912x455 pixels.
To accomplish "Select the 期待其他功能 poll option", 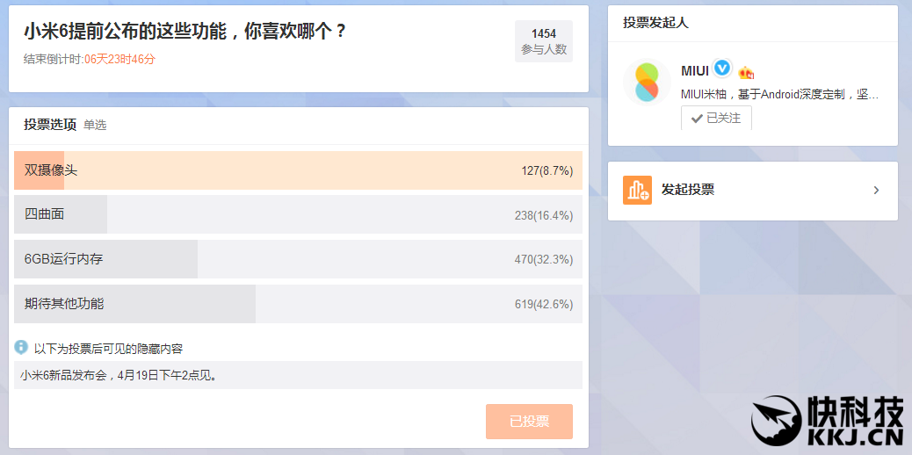I will click(298, 304).
